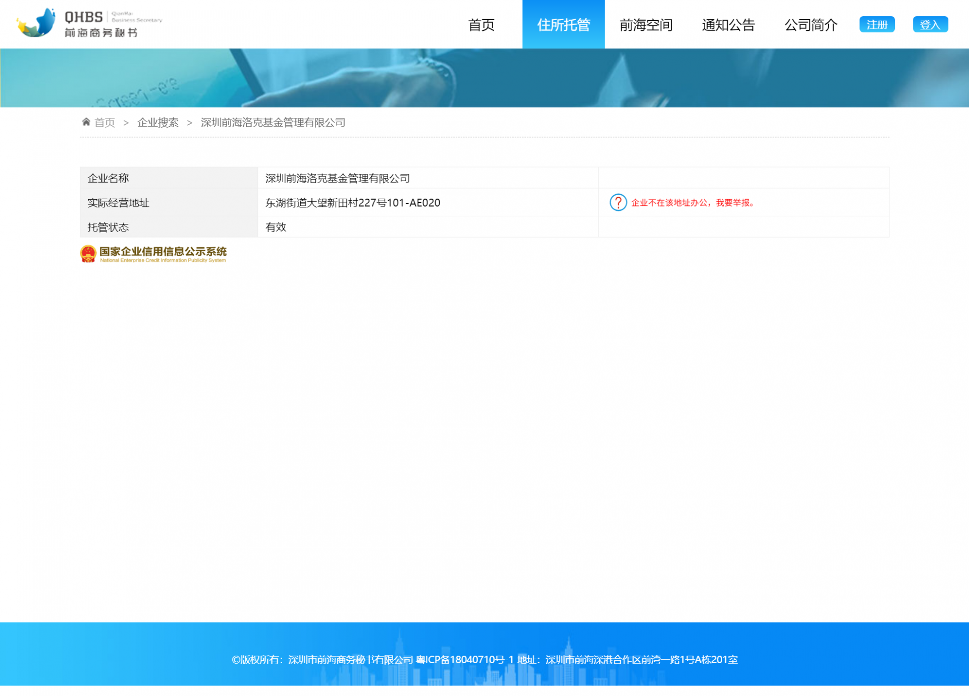Open the 首页 navigation menu item

tap(481, 25)
